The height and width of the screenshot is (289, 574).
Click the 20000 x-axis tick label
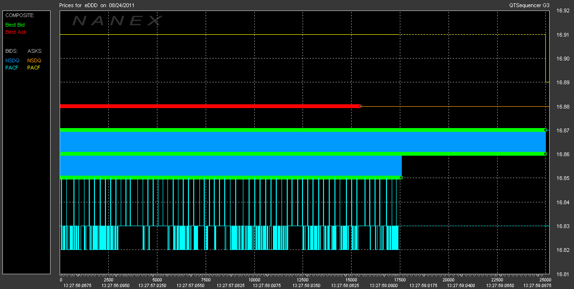449,280
